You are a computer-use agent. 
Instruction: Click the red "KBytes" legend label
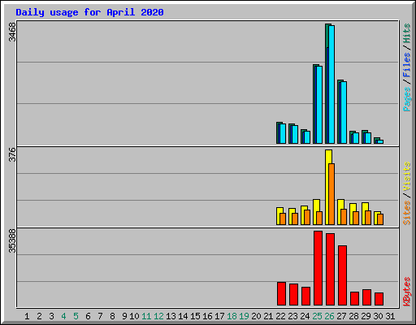pos(406,292)
